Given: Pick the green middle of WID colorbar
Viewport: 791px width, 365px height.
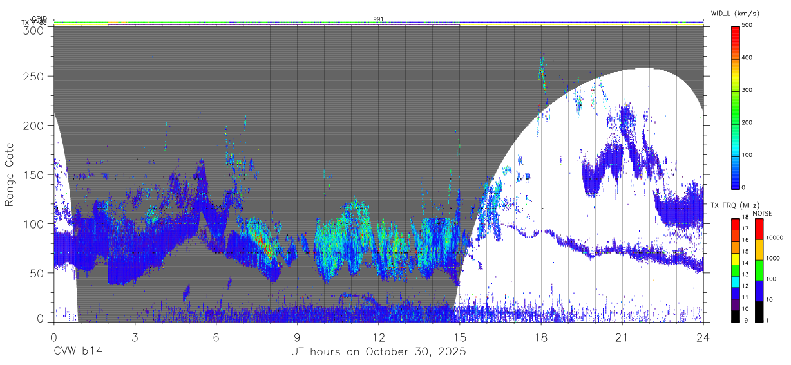Looking at the screenshot, I should coord(735,106).
